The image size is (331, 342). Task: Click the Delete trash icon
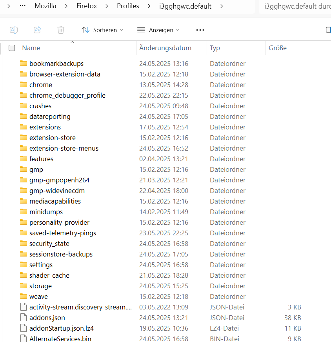(x=61, y=30)
